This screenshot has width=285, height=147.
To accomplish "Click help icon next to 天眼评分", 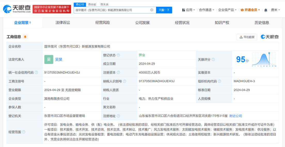I will [x=213, y=59].
